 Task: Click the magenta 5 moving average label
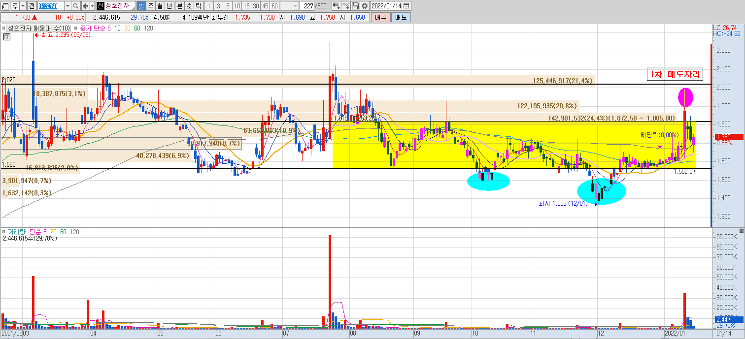pos(109,28)
